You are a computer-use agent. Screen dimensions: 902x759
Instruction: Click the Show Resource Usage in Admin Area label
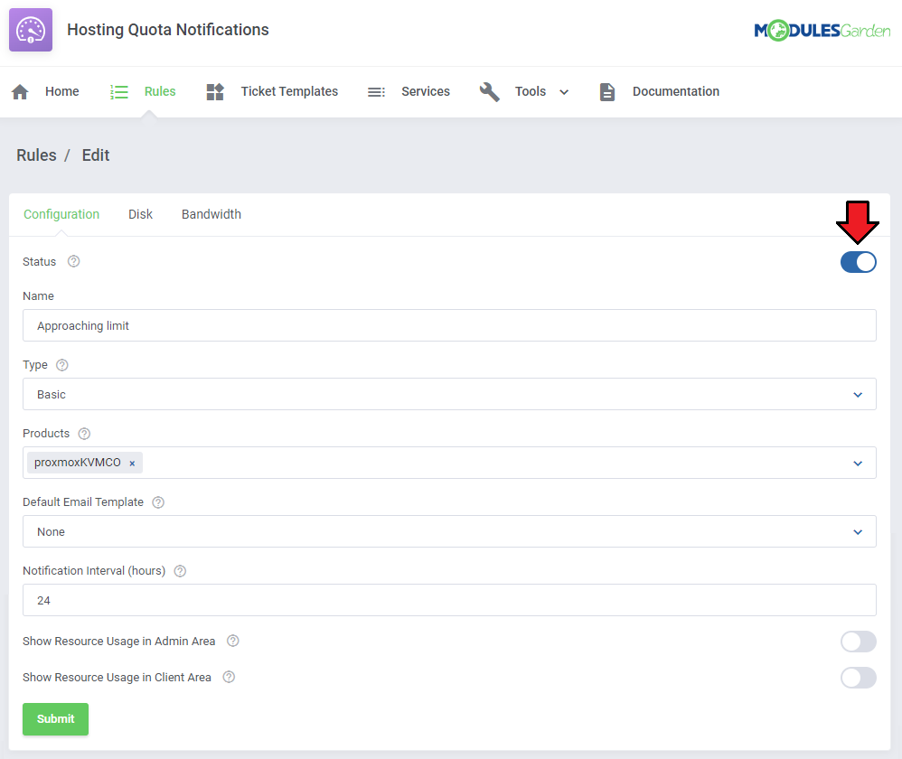point(119,642)
